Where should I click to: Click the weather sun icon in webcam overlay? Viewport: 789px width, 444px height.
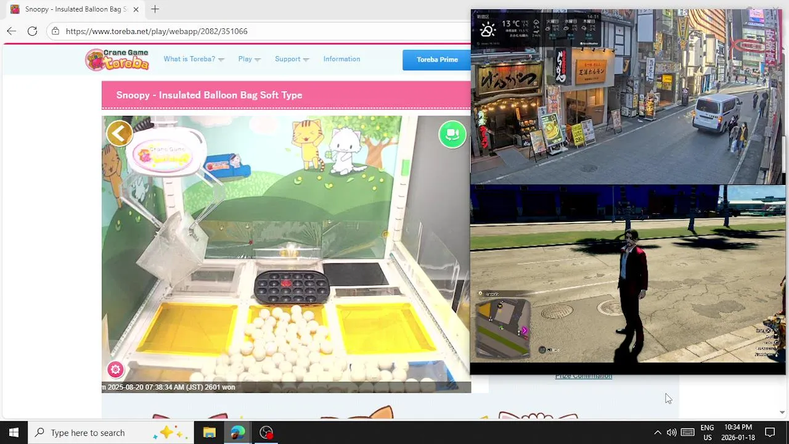tap(488, 30)
